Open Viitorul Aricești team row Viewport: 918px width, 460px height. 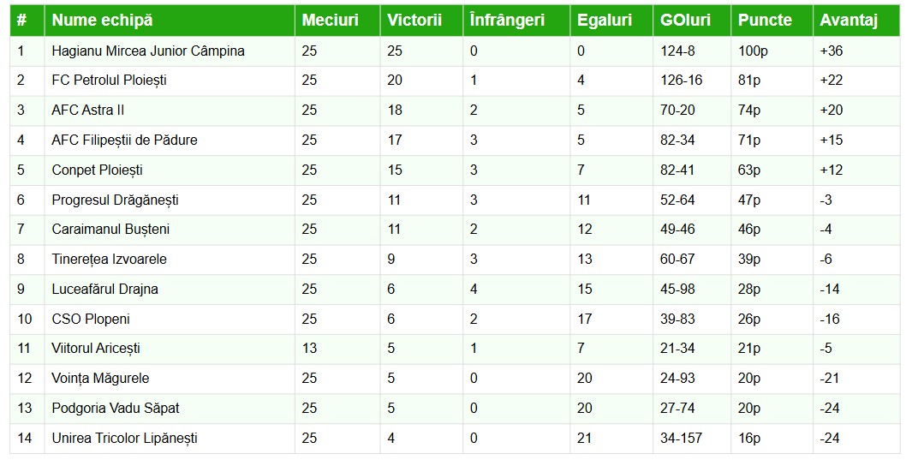pos(96,349)
